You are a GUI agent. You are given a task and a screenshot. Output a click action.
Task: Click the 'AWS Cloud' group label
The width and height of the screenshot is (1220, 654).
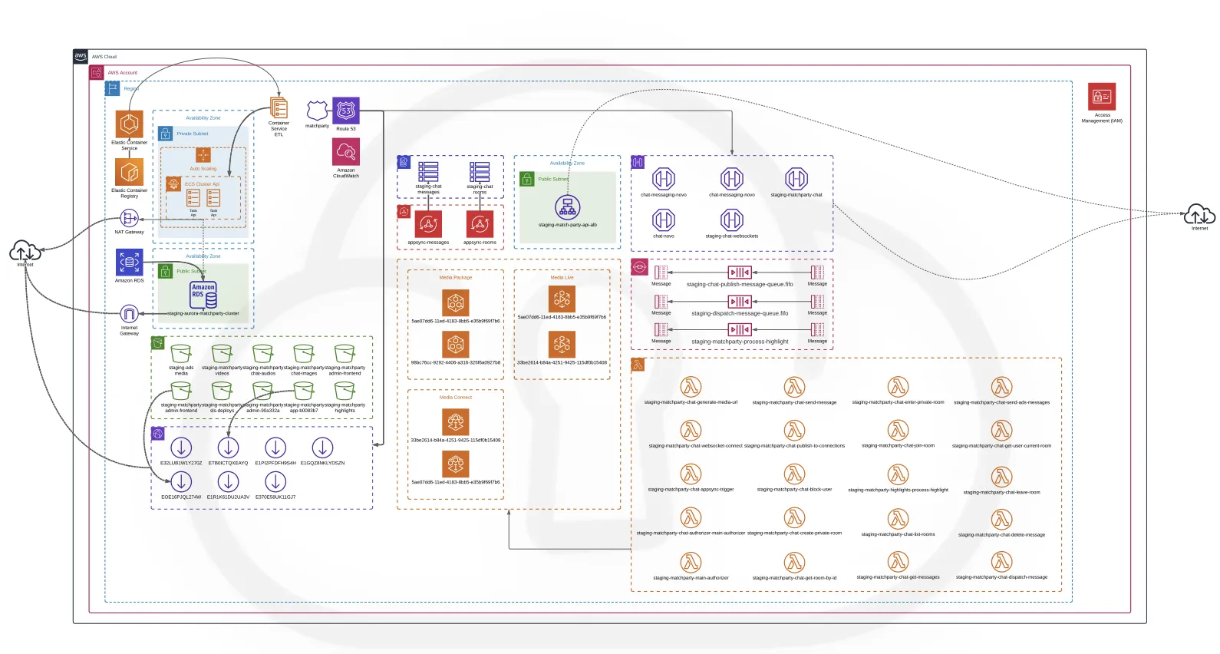(104, 57)
